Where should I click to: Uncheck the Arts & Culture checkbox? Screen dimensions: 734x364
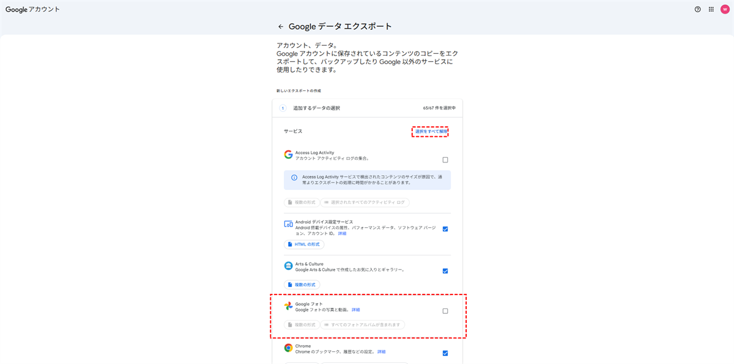tap(445, 271)
